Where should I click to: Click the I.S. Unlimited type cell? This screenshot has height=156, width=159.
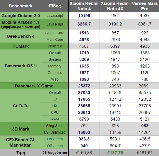55,132
